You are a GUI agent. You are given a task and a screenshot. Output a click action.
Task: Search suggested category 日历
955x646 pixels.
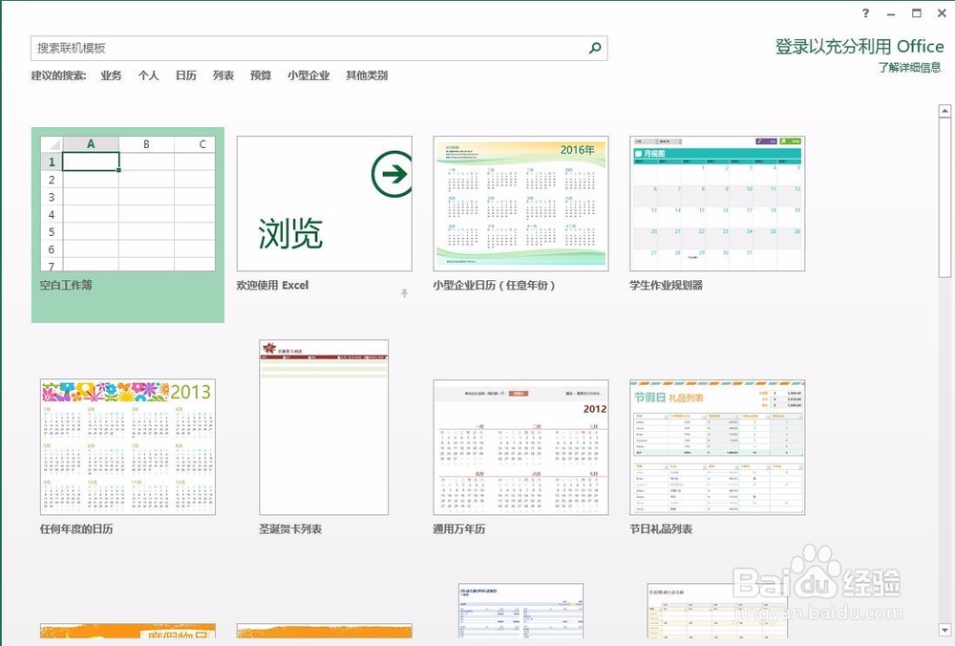click(x=186, y=75)
